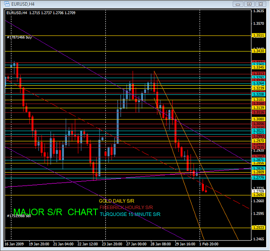Click the 16 Jan 2009 date label

(14, 244)
